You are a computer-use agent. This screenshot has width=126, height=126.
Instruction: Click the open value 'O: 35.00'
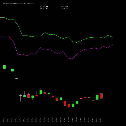pyautogui.click(x=44, y=9)
